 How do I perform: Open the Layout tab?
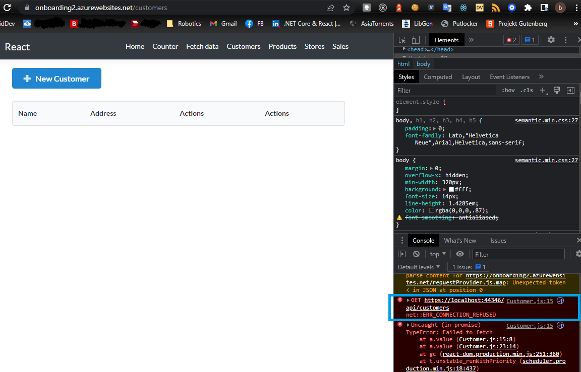(x=471, y=77)
